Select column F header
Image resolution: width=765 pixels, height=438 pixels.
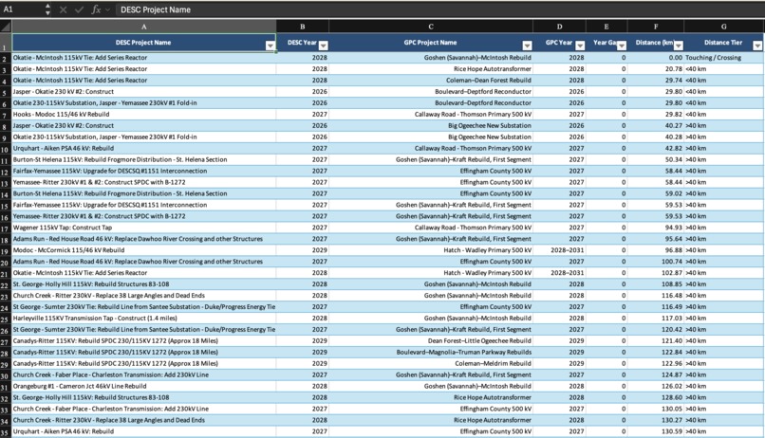point(656,27)
